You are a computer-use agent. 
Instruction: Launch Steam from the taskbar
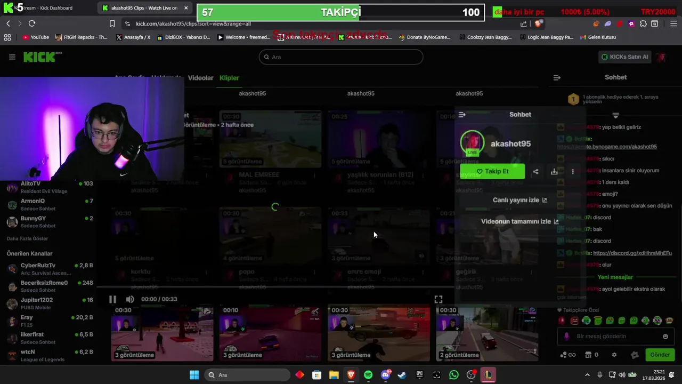402,375
